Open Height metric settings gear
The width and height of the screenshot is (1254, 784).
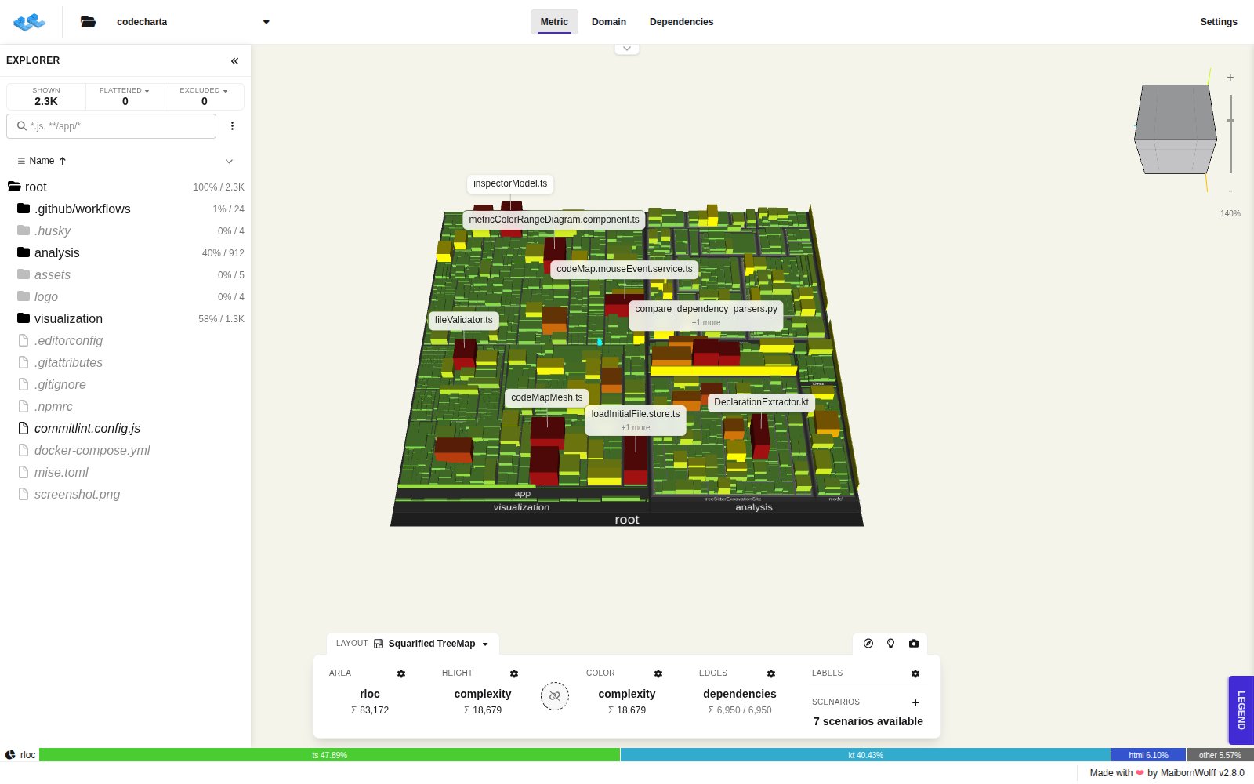(514, 673)
